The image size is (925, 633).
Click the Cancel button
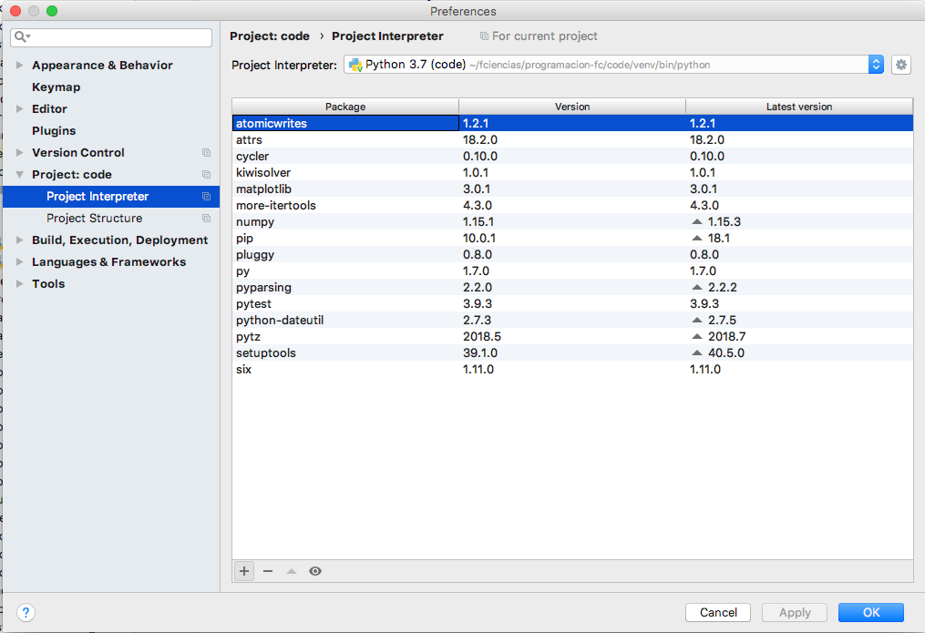[x=718, y=612]
